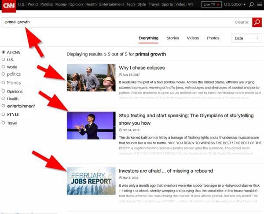
Task: Open U.S. in top navigation
Action: tap(21, 4)
